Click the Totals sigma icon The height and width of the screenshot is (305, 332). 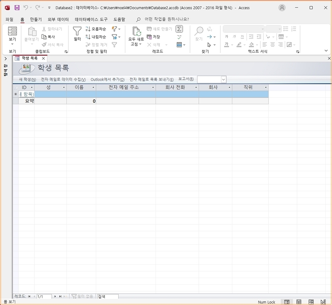179,29
